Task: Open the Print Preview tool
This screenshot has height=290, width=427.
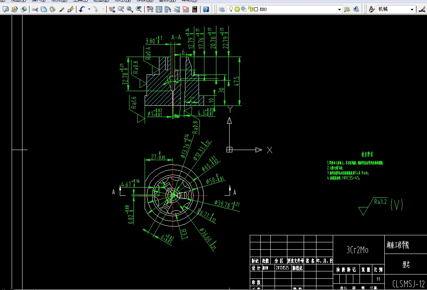Action: 5,10
